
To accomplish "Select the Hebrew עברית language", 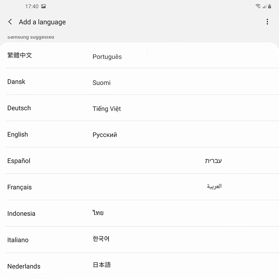I will click(213, 160).
